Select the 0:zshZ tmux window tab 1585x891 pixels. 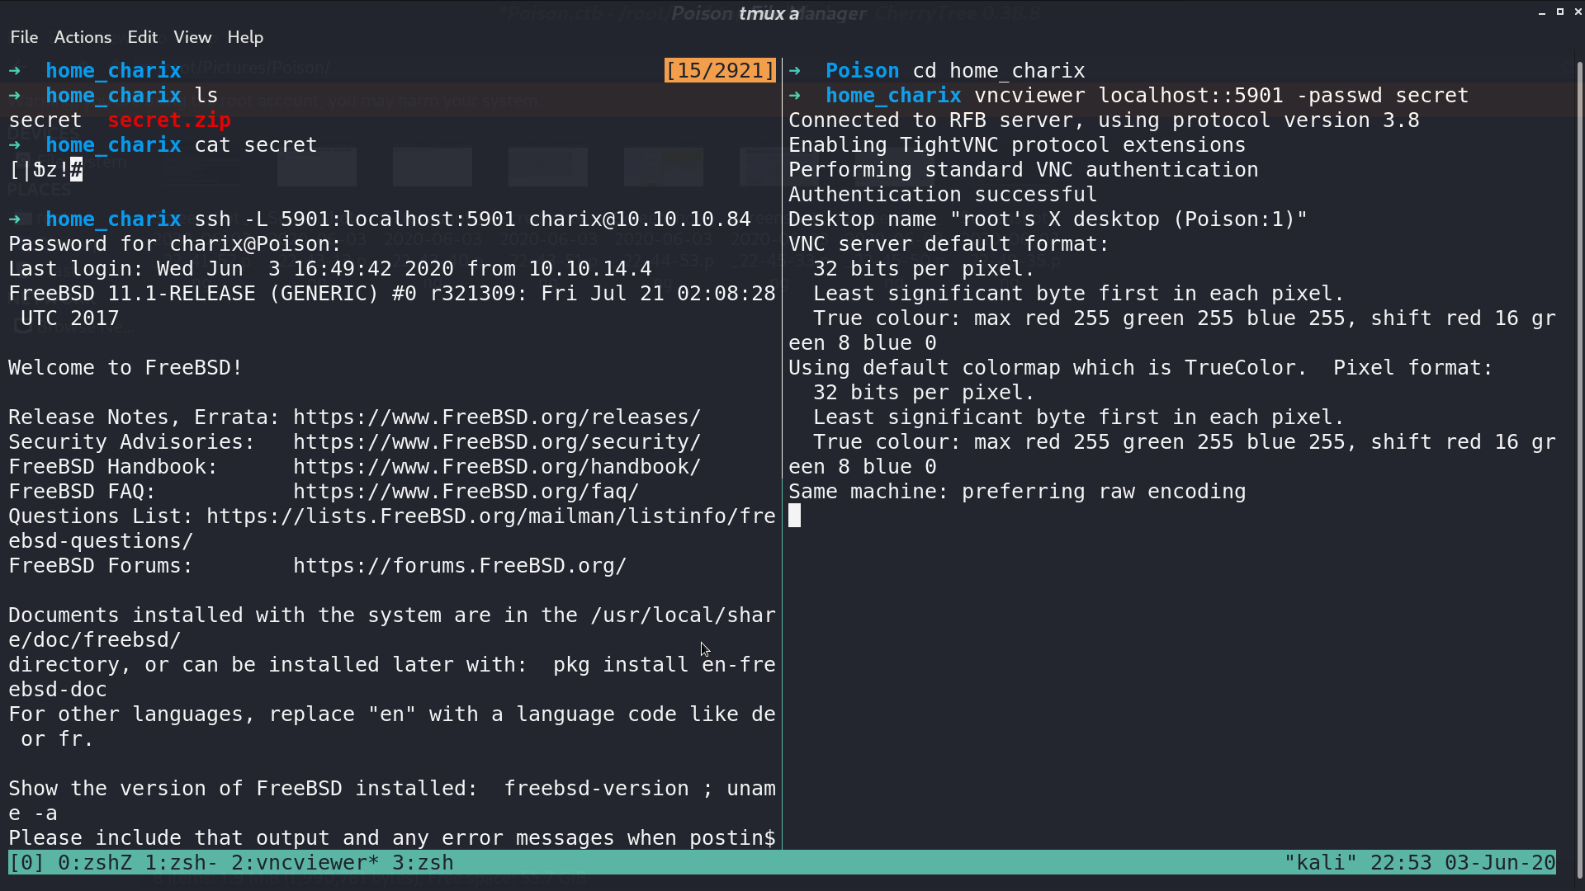[x=95, y=862]
